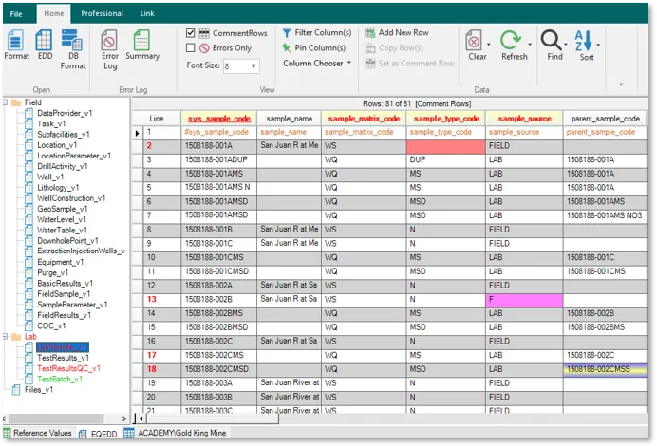The height and width of the screenshot is (446, 657).
Task: Click the EQEDD tab icon
Action: click(x=83, y=435)
